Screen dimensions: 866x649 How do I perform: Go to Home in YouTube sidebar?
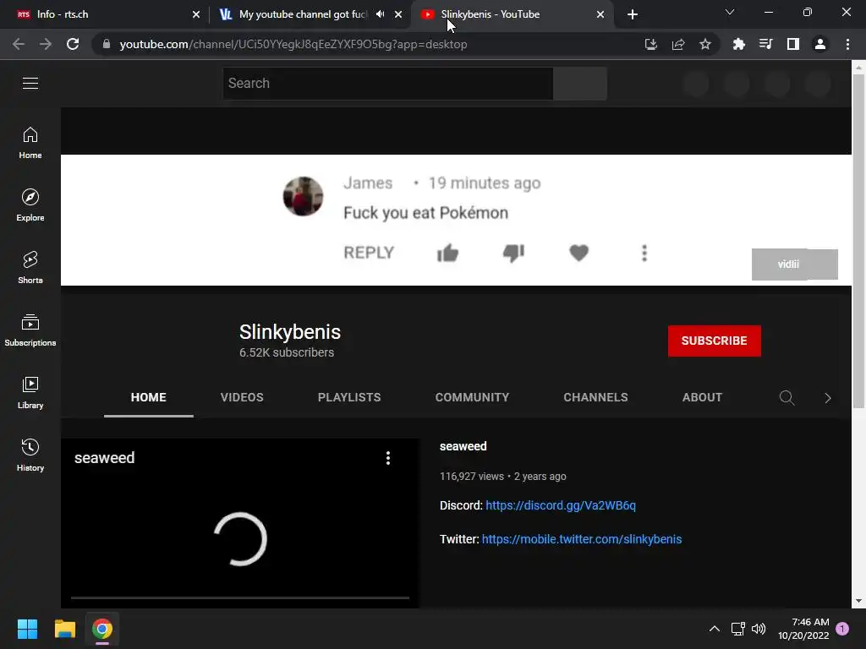point(30,142)
